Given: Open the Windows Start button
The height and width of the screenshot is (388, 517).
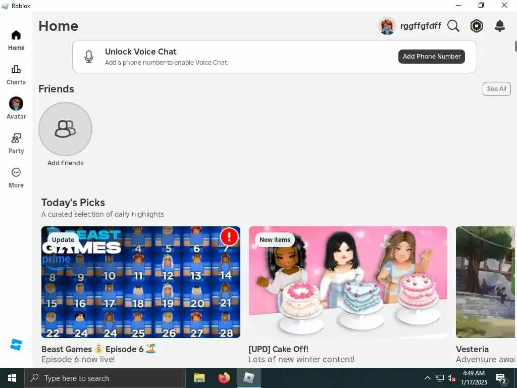Looking at the screenshot, I should click(x=12, y=378).
